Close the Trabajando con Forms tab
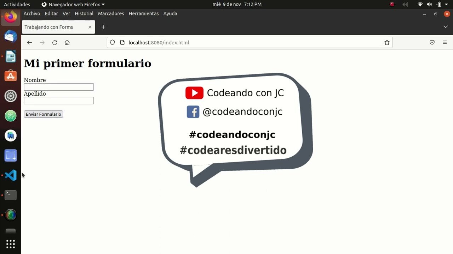 point(90,27)
